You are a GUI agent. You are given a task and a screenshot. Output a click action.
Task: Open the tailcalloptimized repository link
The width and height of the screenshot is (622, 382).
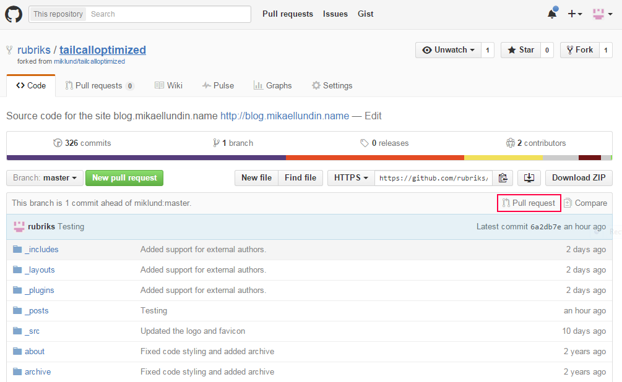[x=103, y=50]
